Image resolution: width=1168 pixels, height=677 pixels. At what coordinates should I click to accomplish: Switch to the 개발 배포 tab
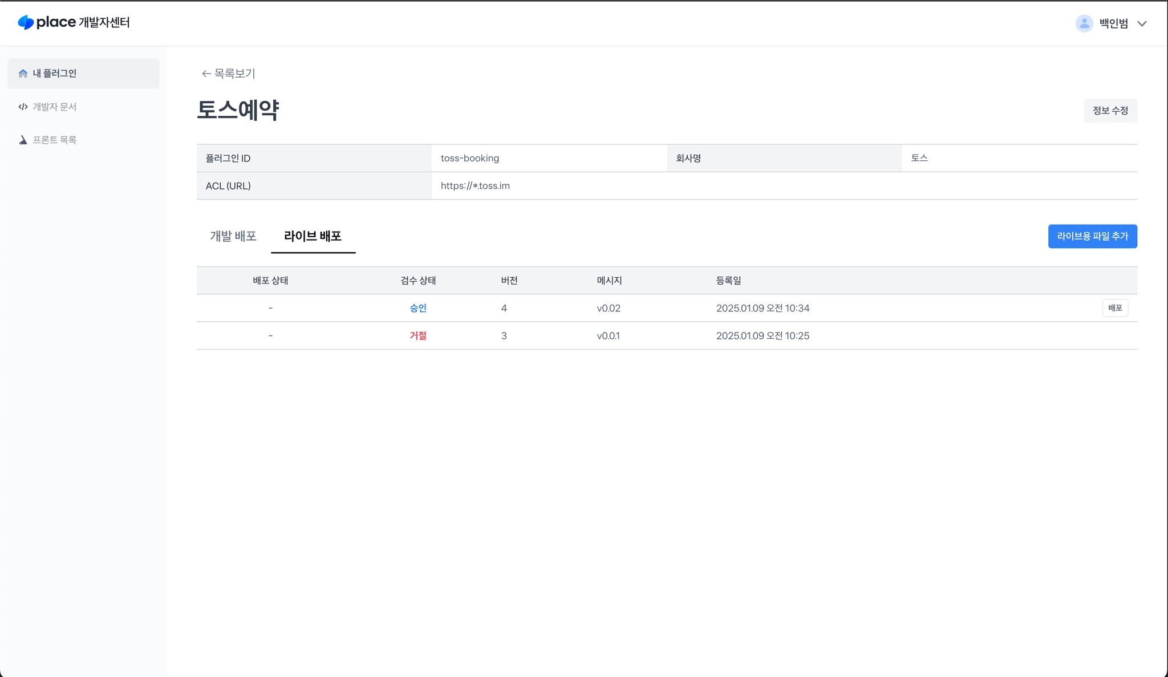(233, 236)
